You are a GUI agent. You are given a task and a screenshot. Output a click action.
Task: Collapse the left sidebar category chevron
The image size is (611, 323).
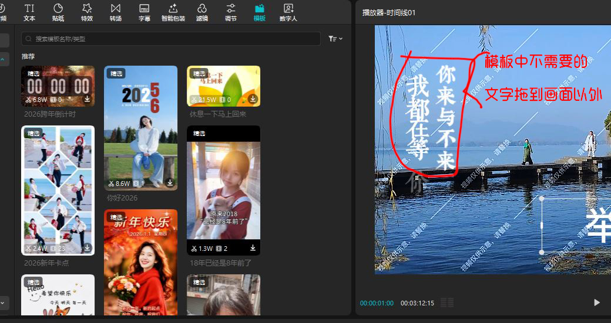click(x=3, y=59)
